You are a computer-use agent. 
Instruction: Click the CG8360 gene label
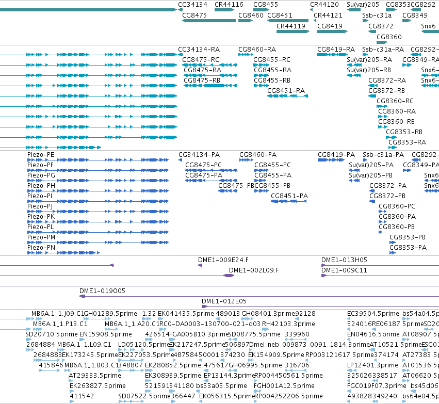tap(389, 37)
